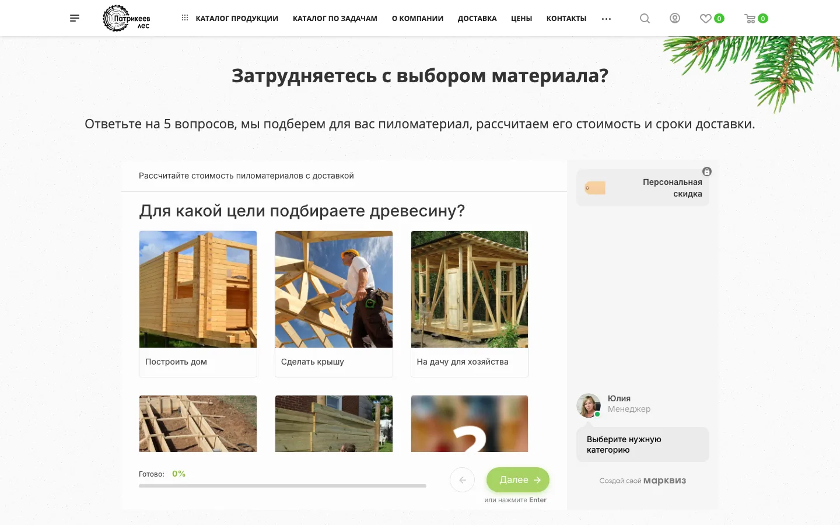Click the или нажмите Enter hint

click(x=515, y=500)
